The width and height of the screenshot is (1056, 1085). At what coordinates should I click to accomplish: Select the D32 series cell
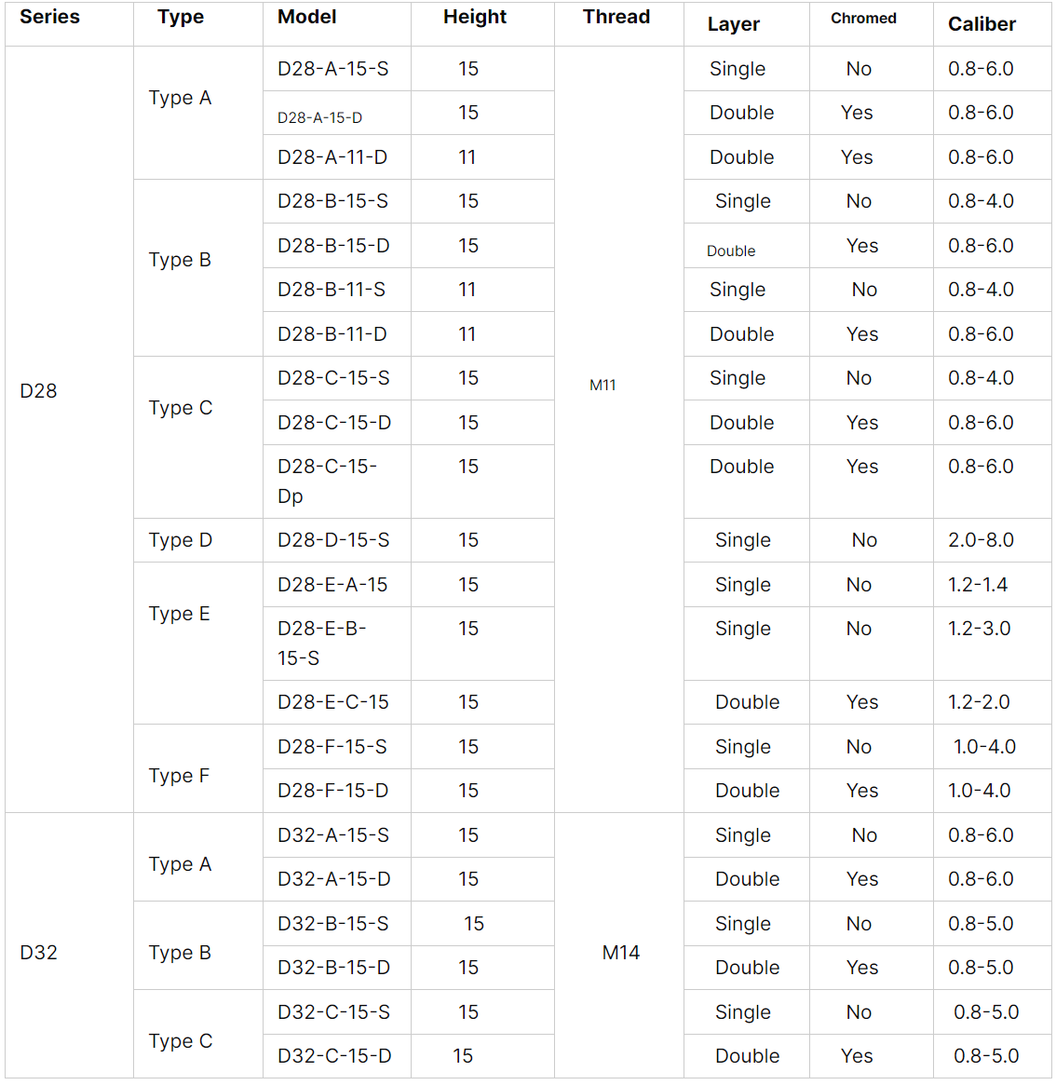click(x=69, y=945)
